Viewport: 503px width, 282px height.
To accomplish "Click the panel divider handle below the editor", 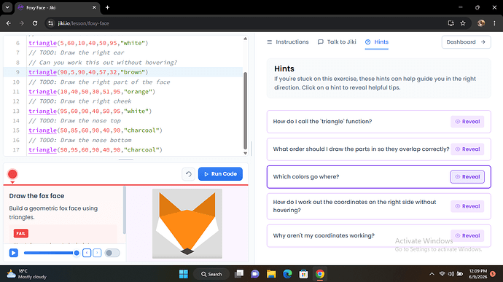I will 125,159.
